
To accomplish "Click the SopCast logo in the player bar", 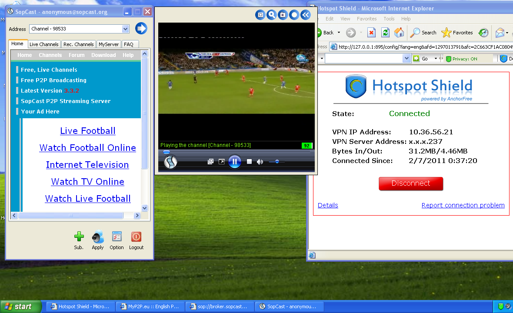I will pyautogui.click(x=170, y=162).
